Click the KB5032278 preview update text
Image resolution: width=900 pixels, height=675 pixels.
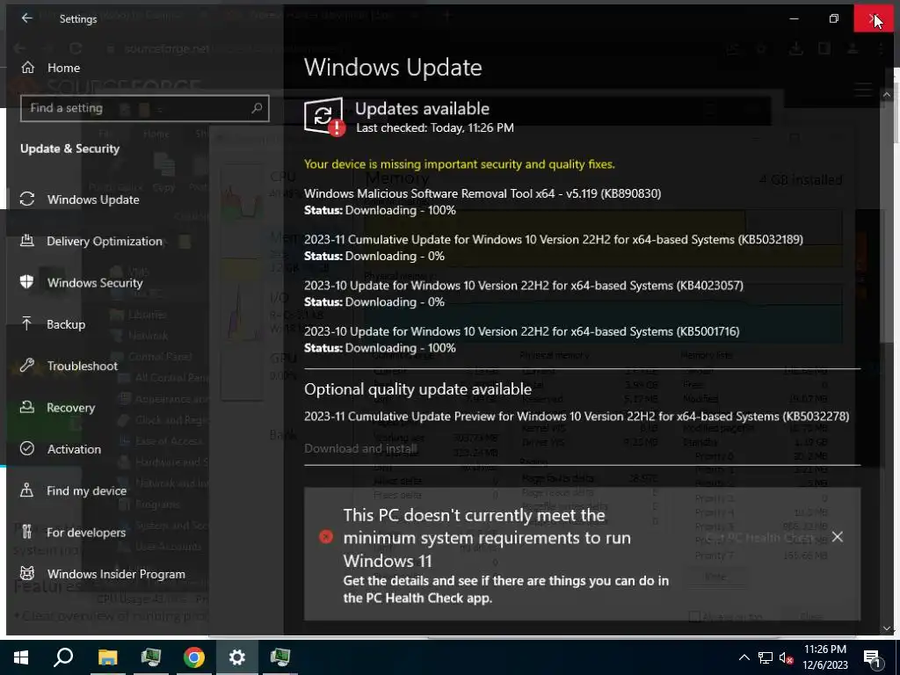tap(577, 416)
